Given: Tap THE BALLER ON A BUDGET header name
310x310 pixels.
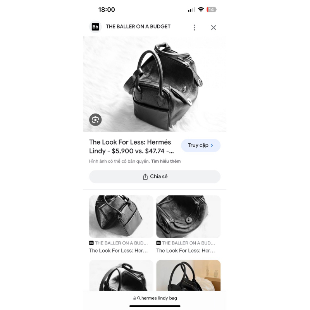Looking at the screenshot, I should [138, 26].
